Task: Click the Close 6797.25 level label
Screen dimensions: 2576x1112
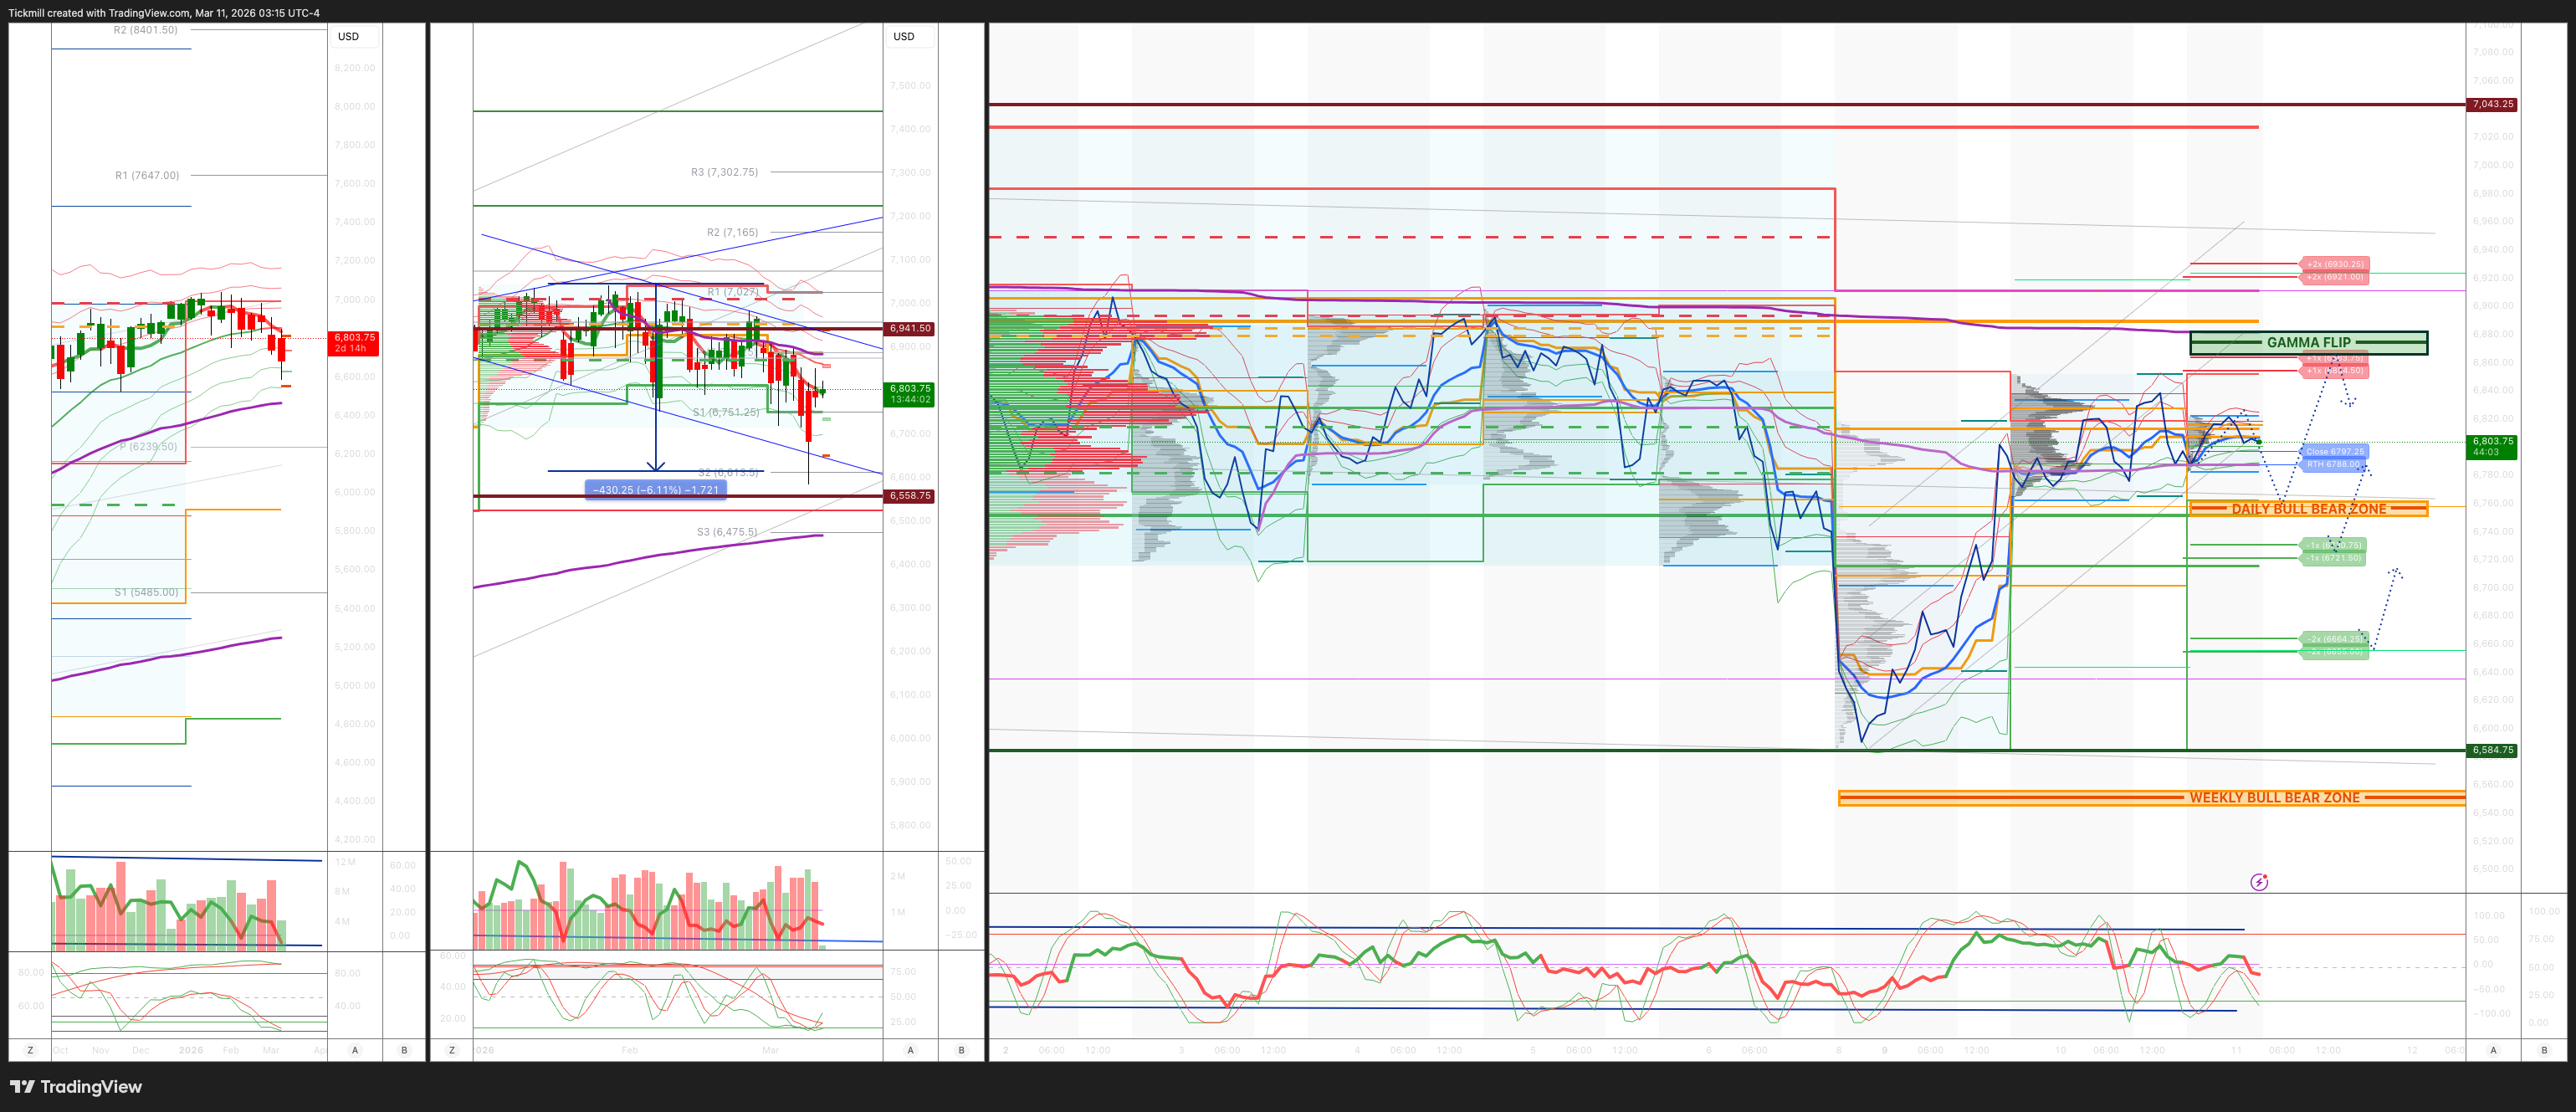Action: click(2334, 452)
